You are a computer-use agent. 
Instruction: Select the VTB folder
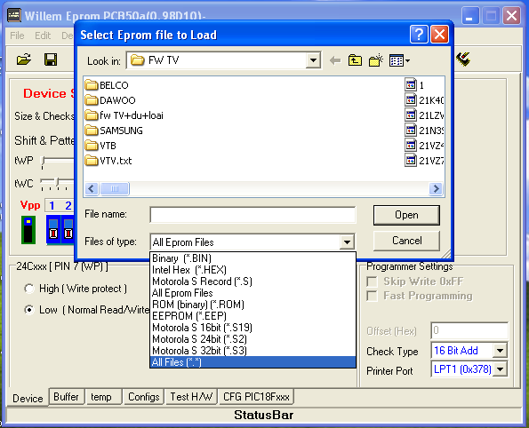point(100,146)
